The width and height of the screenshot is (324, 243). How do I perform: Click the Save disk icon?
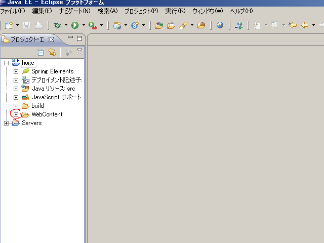coord(26,25)
